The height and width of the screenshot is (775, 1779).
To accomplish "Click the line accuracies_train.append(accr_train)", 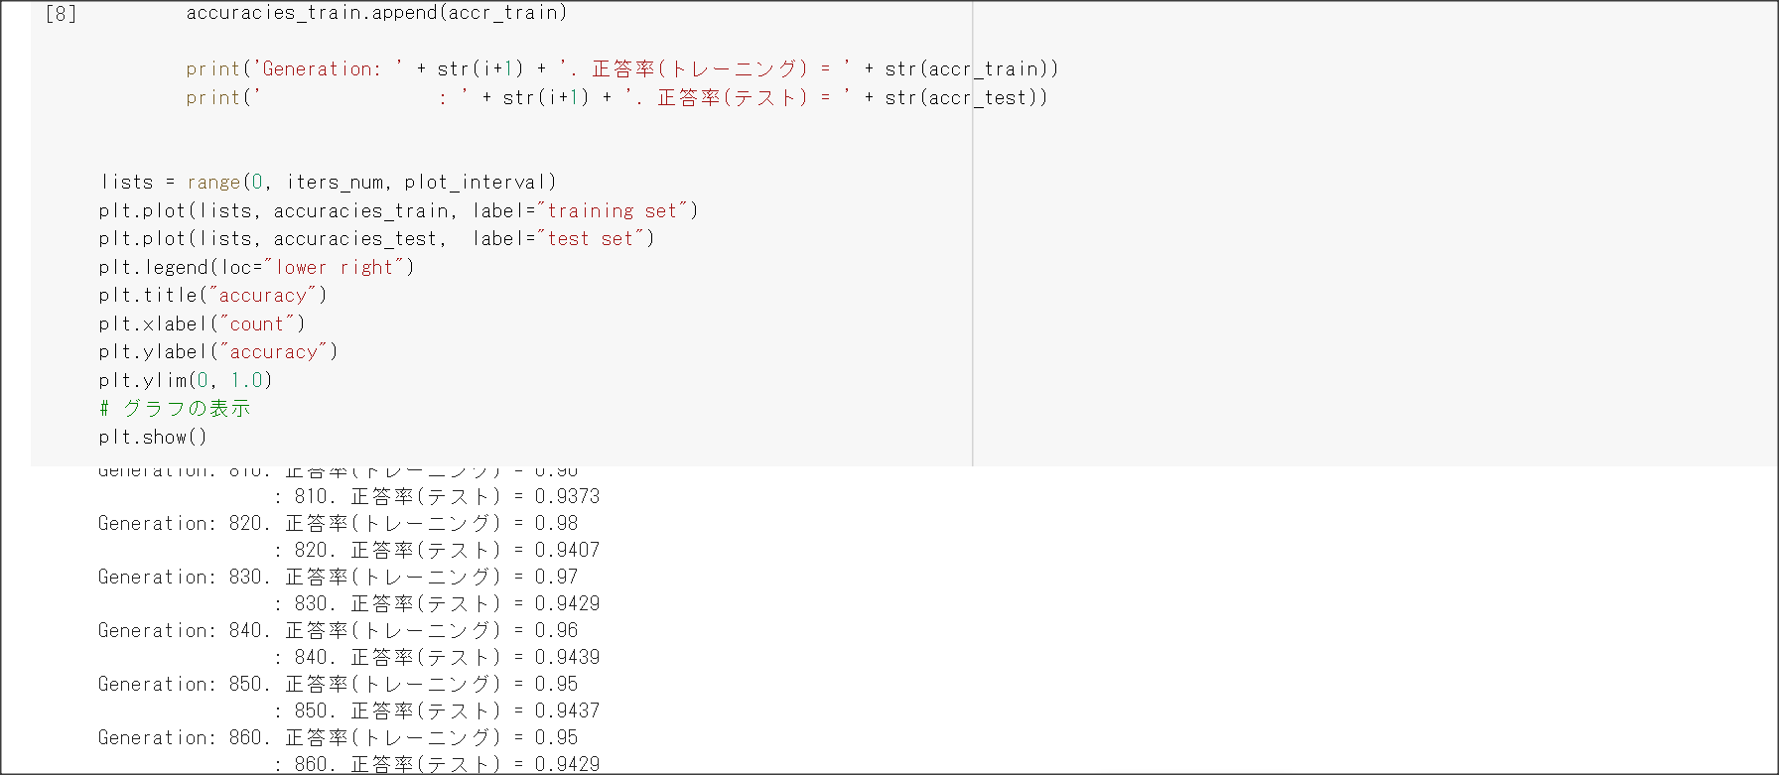I will pos(376,13).
